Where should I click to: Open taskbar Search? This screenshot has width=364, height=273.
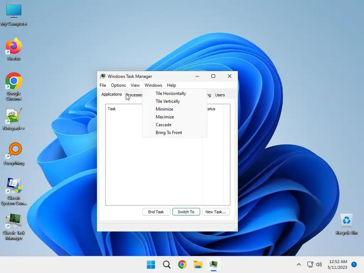click(166, 264)
